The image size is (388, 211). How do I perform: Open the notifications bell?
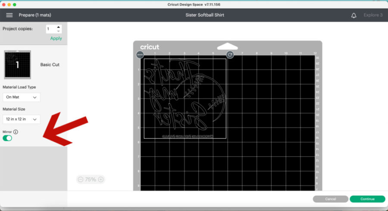click(354, 15)
